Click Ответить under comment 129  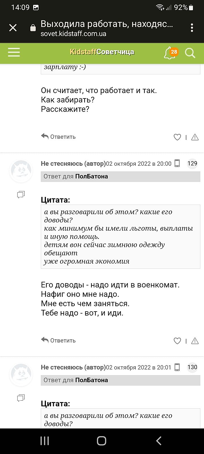click(x=59, y=340)
